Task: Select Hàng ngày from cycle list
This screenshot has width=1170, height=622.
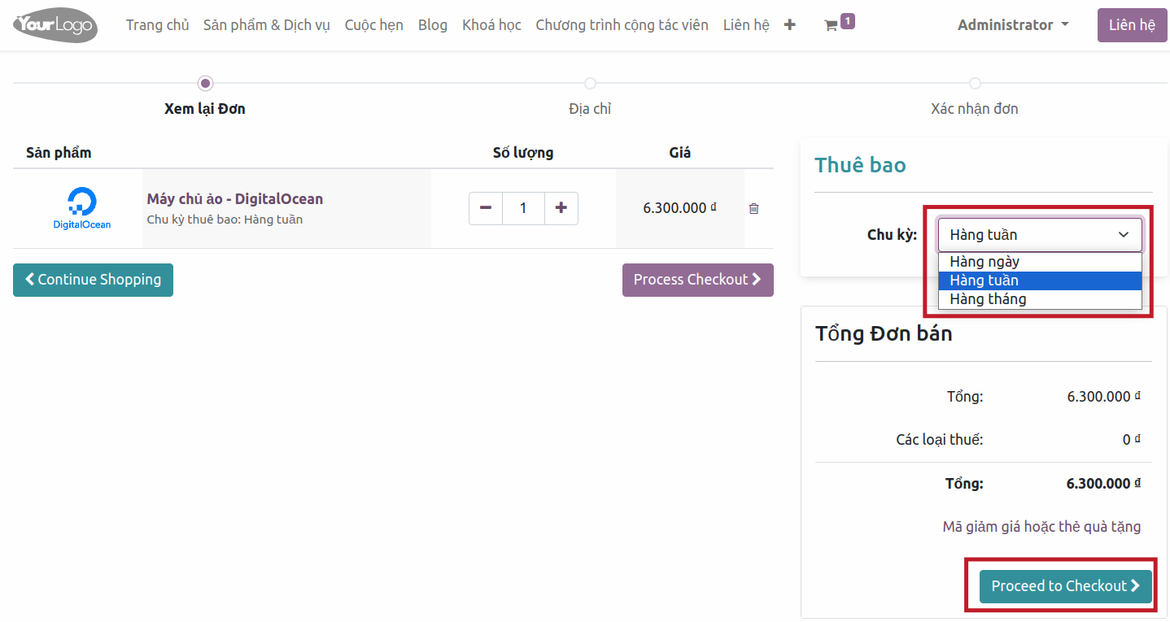Action: pos(984,262)
